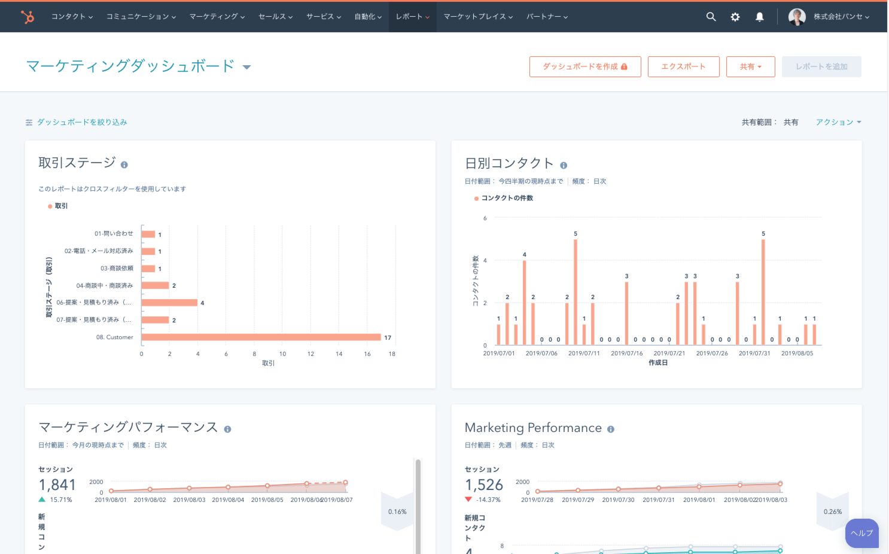Click the HubSpot sprocket logo
Screen dimensions: 889x554
click(x=28, y=17)
